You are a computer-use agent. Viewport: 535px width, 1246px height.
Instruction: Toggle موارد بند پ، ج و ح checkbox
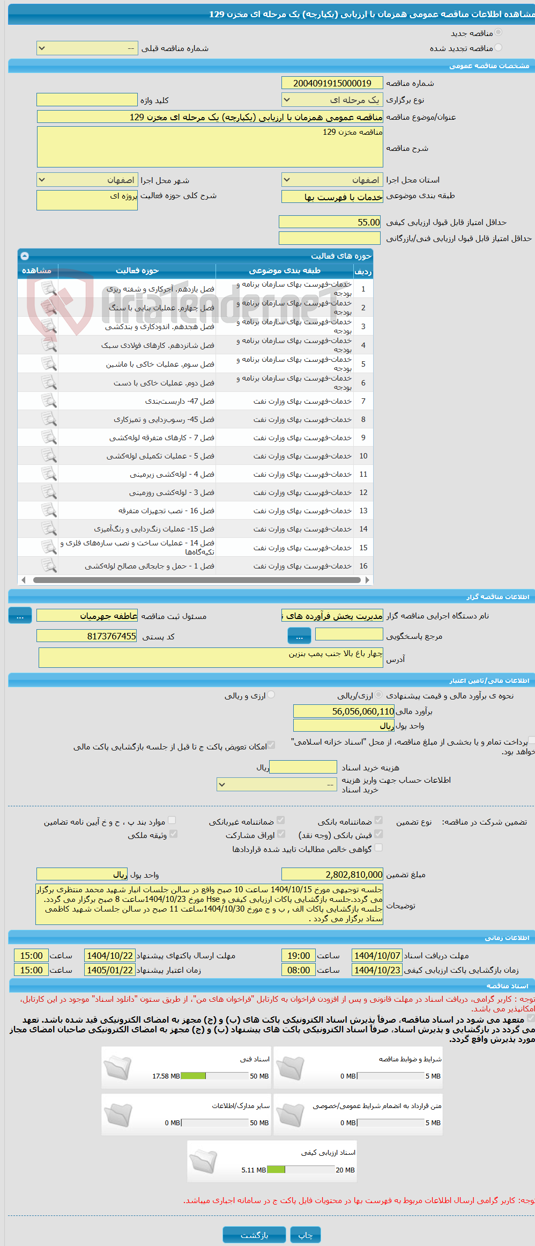click(172, 820)
